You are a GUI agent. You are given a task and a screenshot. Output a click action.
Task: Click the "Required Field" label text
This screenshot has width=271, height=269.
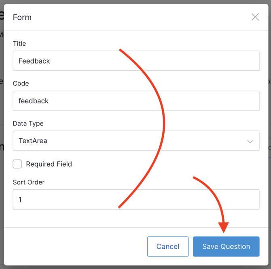[49, 164]
